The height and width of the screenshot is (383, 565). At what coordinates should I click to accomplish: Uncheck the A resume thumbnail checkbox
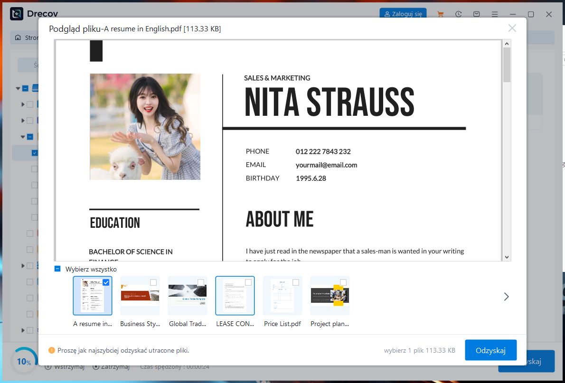[106, 282]
